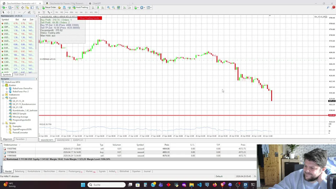This screenshot has height=189, width=336.
Task: Select the text 'A' tool
Action: [x=39, y=12]
